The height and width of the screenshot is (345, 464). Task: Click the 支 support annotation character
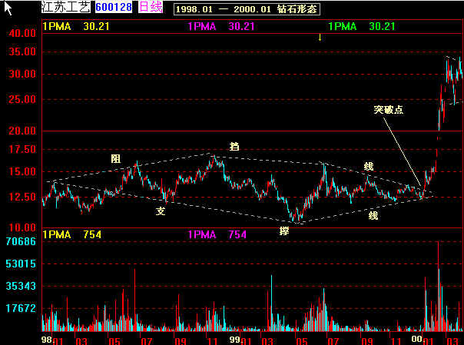[161, 211]
